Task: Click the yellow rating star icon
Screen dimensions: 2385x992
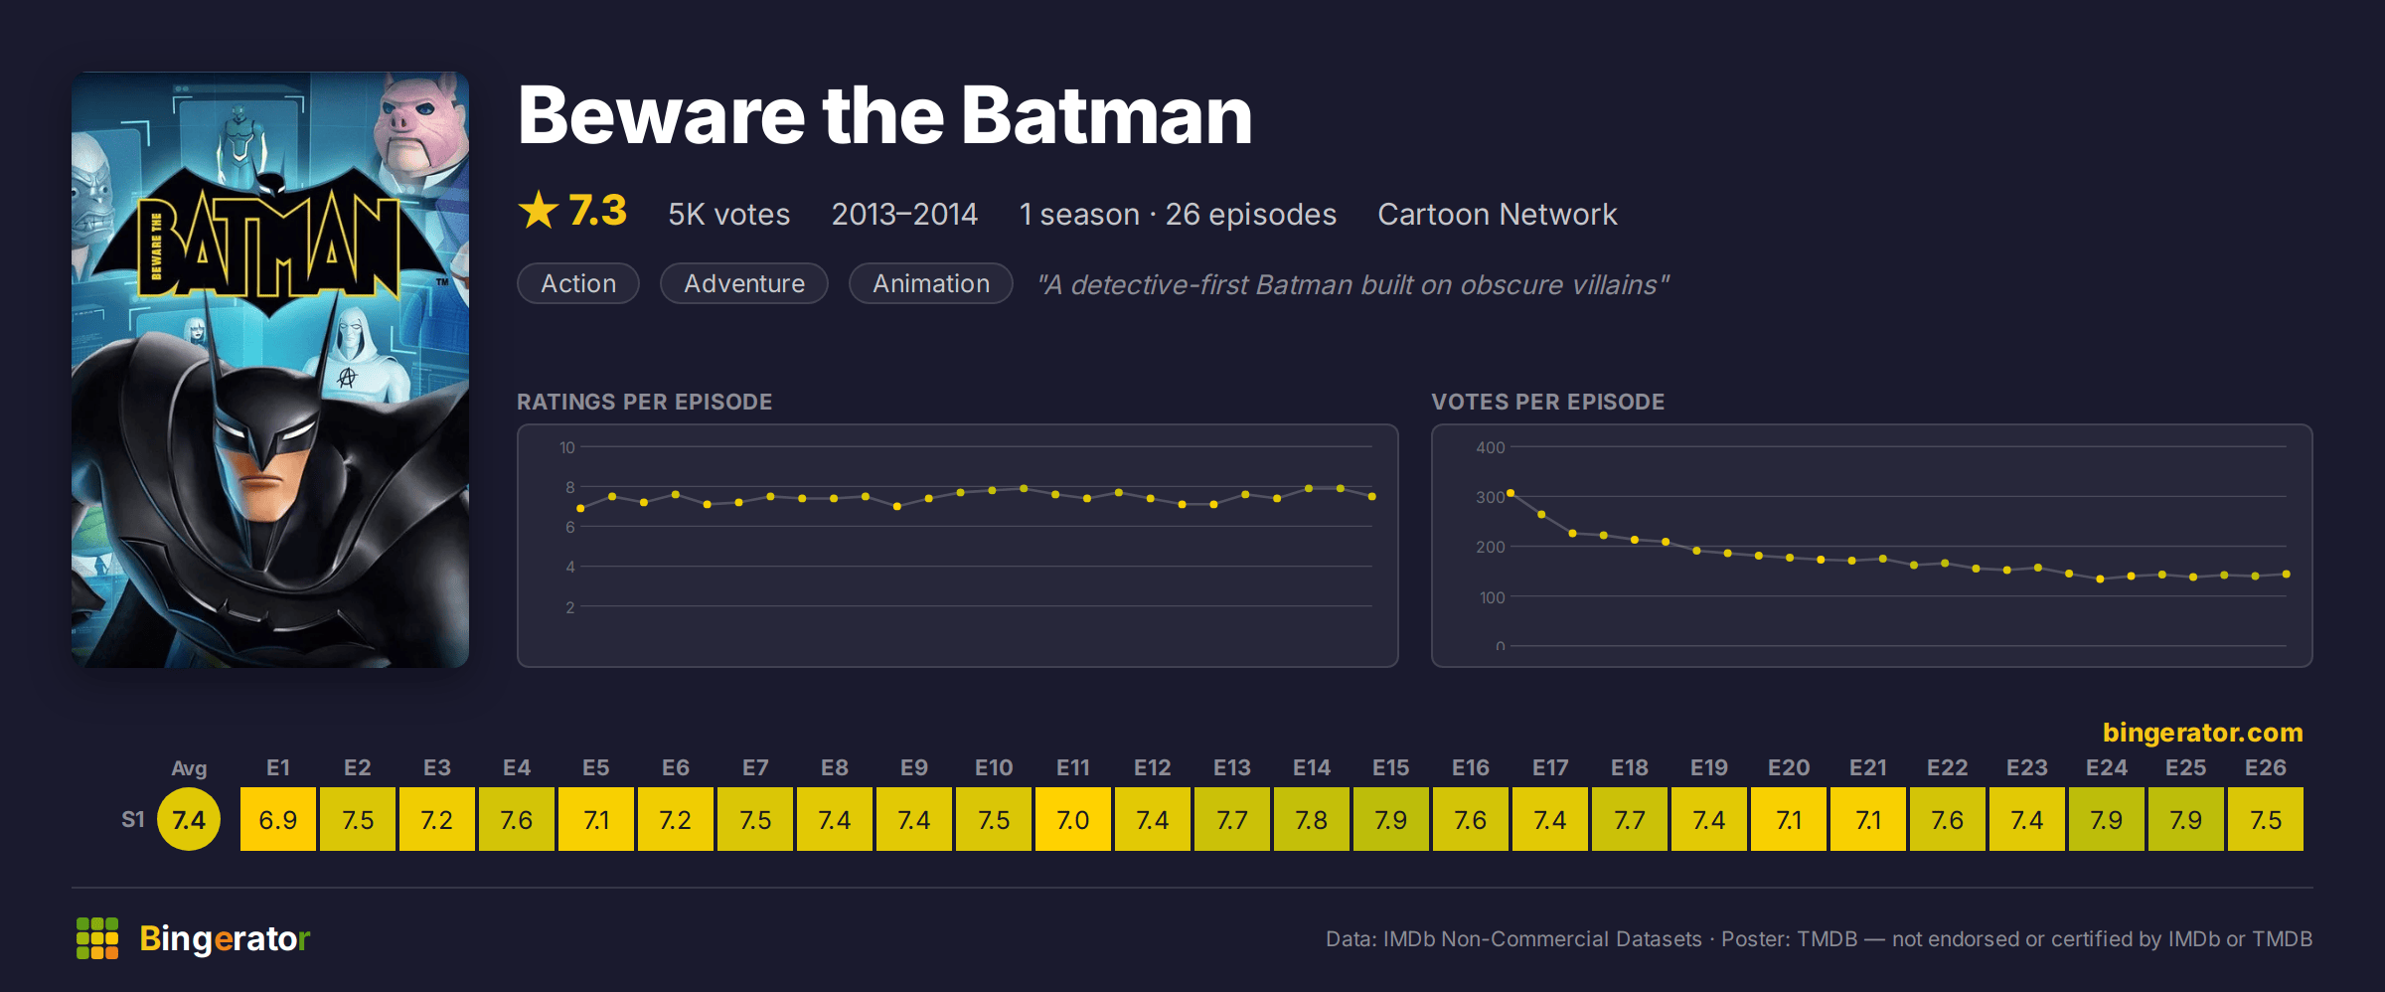Action: click(539, 210)
